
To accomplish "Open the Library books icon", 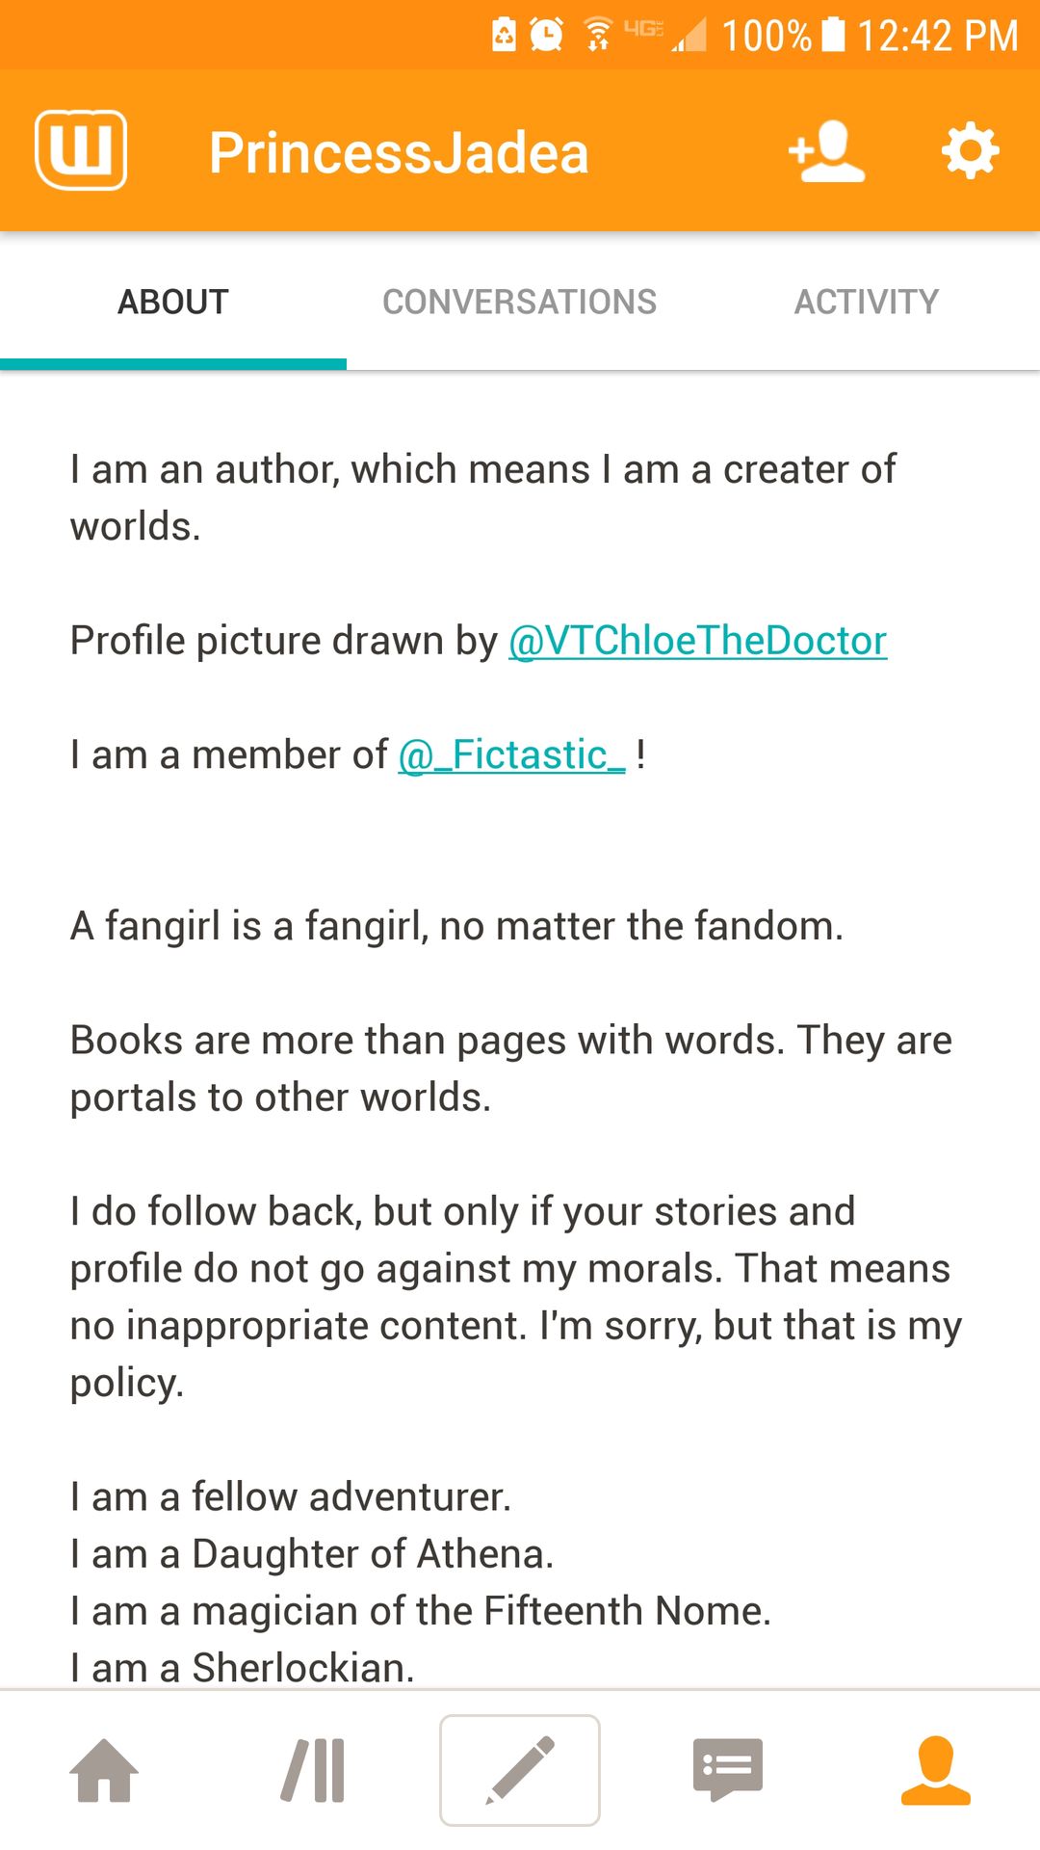I will coord(313,1770).
